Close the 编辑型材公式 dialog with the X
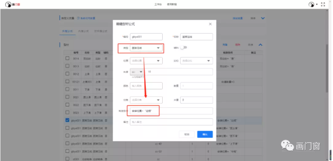 click(x=210, y=24)
